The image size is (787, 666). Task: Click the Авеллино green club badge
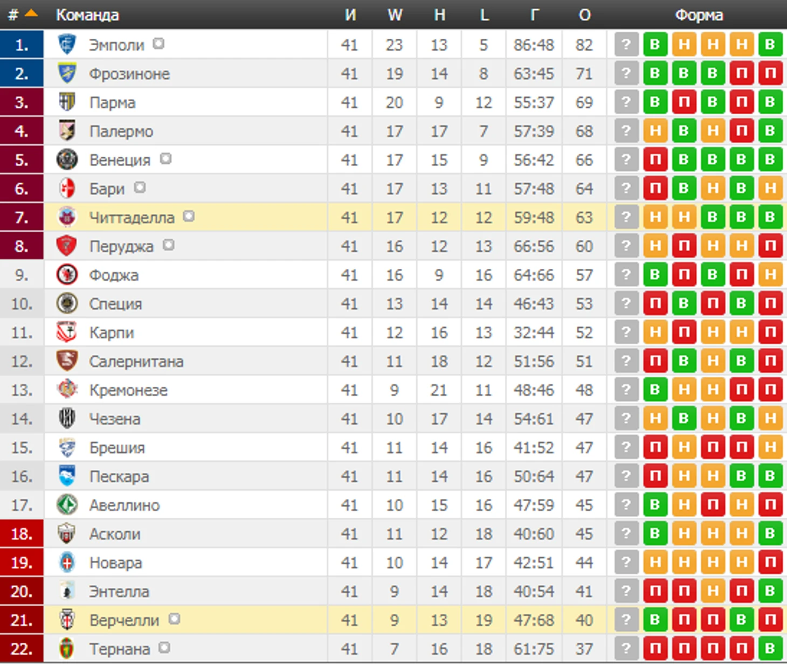[x=67, y=505]
